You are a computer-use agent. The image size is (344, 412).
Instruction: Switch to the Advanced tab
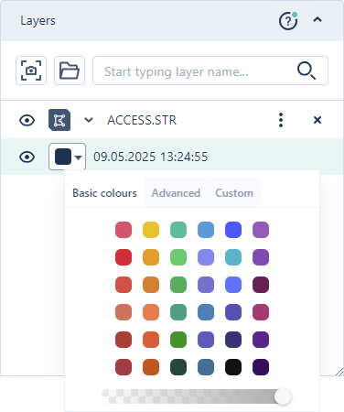tap(176, 193)
